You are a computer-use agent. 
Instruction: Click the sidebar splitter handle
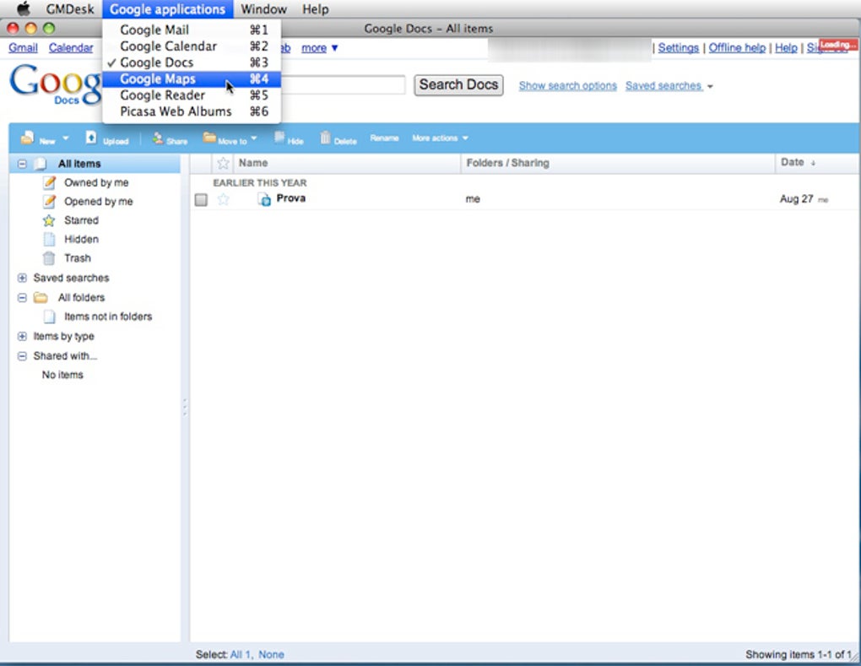tap(185, 407)
